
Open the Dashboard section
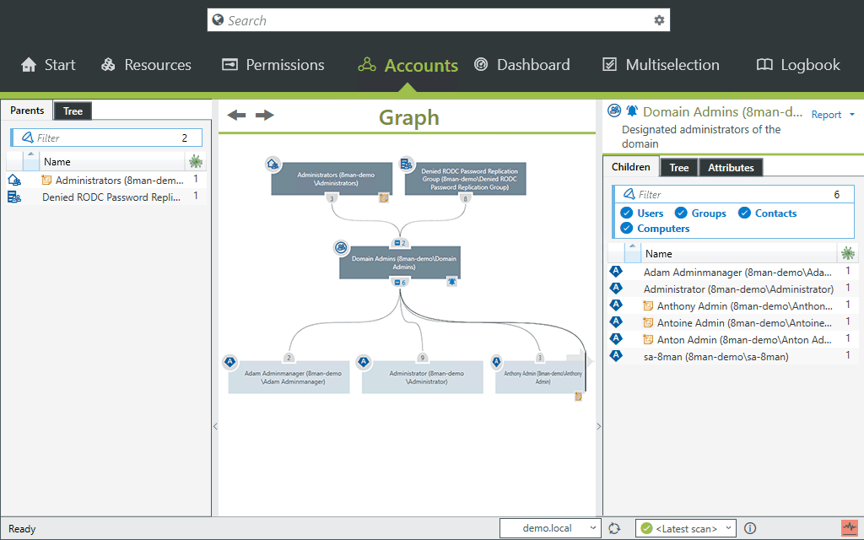point(521,65)
